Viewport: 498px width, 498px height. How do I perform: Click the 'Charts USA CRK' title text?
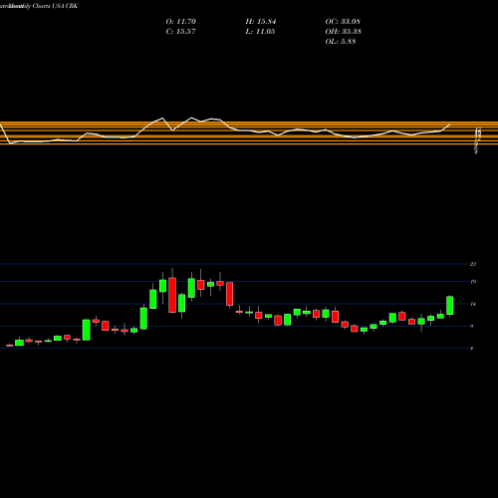click(x=55, y=6)
